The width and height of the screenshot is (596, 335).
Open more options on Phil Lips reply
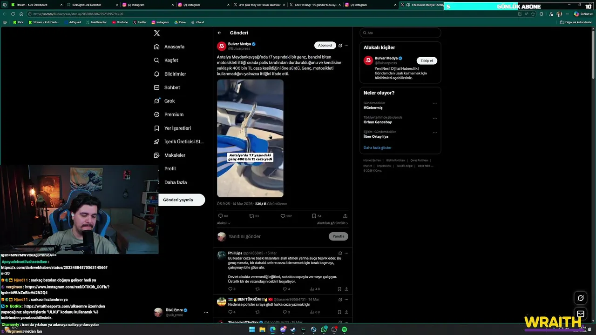click(346, 254)
